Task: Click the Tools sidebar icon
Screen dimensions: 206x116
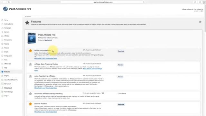Action: pyautogui.click(x=2, y=60)
